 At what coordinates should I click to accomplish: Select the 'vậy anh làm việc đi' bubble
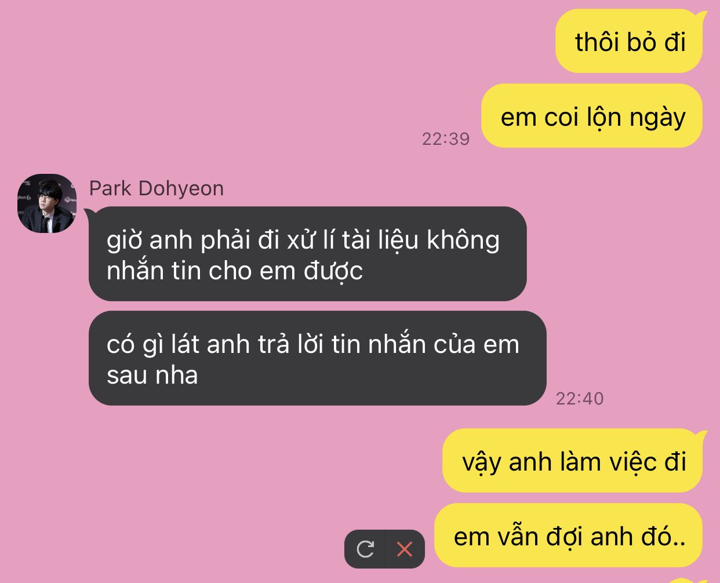pyautogui.click(x=573, y=461)
